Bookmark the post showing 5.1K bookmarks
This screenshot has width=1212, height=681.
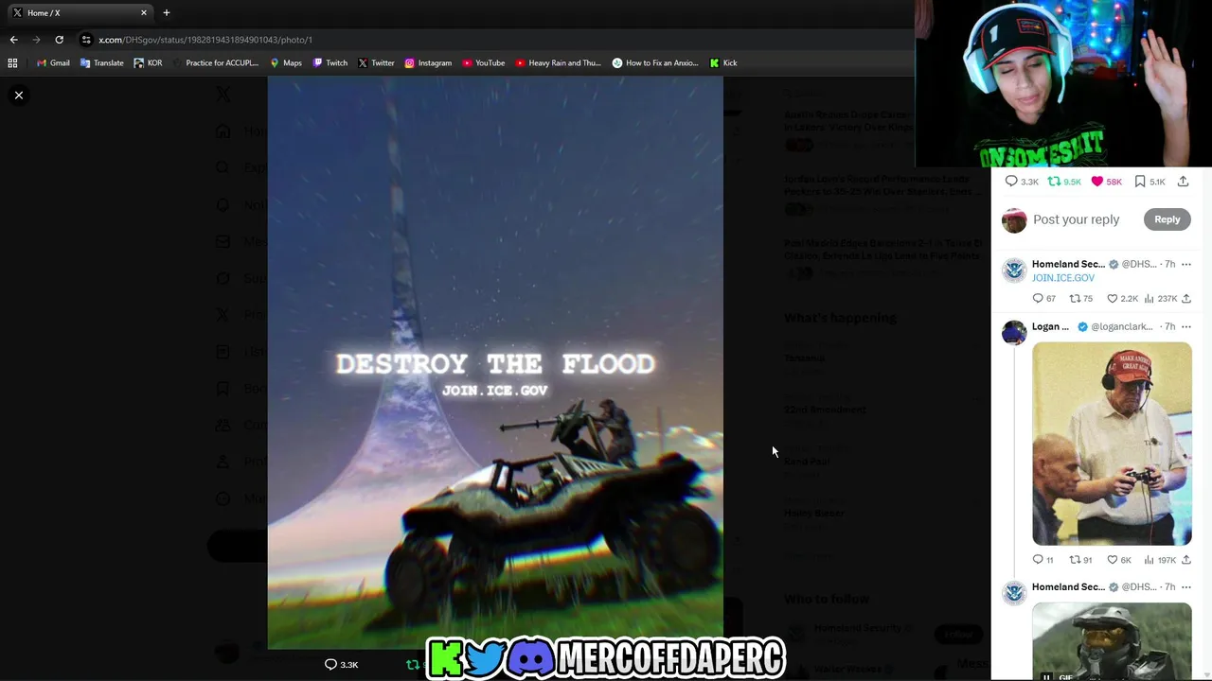pyautogui.click(x=1150, y=182)
